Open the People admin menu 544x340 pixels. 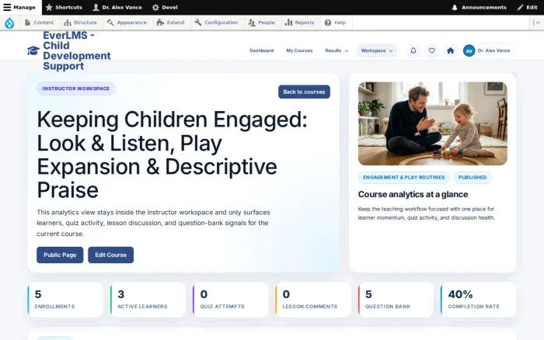click(x=262, y=23)
